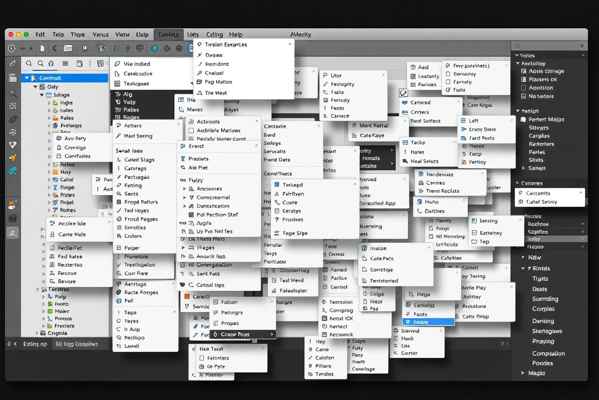This screenshot has width=599, height=400.
Task: Click the orange swatch beside 'Carefd'
Action: (187, 296)
